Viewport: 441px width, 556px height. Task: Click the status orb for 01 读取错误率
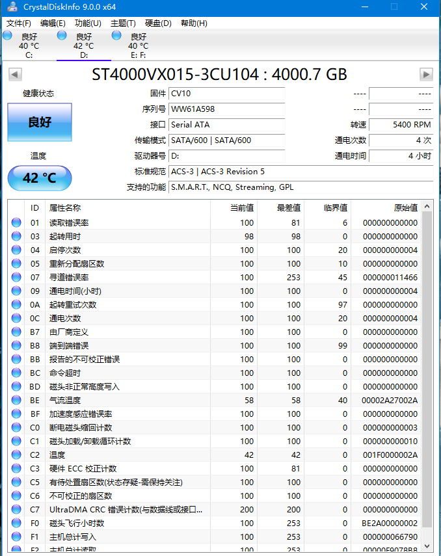(x=16, y=222)
